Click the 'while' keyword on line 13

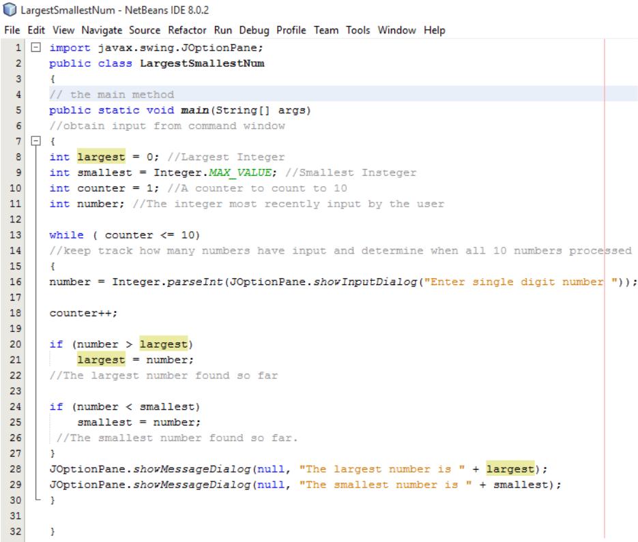point(66,235)
